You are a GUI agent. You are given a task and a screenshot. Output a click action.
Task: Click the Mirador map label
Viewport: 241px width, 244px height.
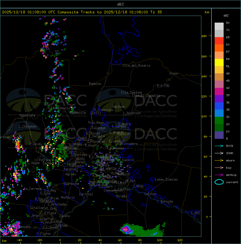pyautogui.click(x=122, y=196)
